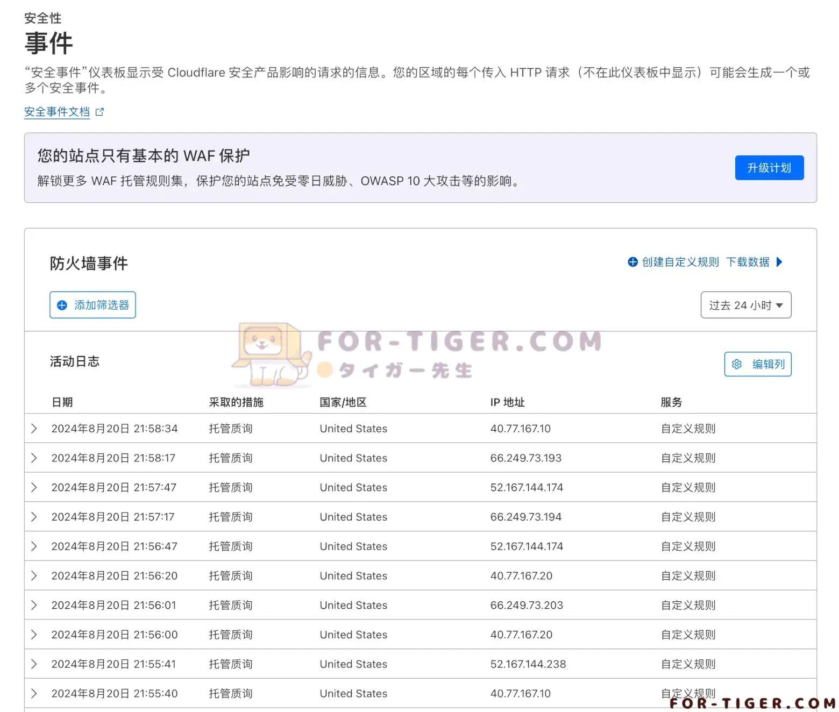
Task: Click the blue arrow next to 下载数据
Action: click(779, 262)
